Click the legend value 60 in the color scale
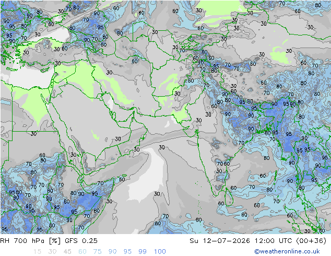The width and height of the screenshot is (331, 256). 82,252
